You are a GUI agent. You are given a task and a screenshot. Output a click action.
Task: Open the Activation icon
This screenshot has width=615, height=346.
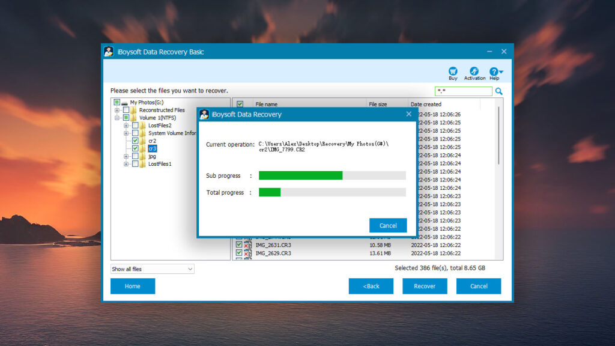pos(475,70)
